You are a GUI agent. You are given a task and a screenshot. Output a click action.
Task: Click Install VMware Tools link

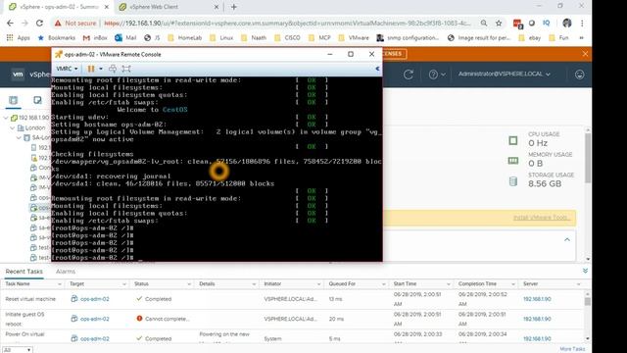[x=541, y=218]
